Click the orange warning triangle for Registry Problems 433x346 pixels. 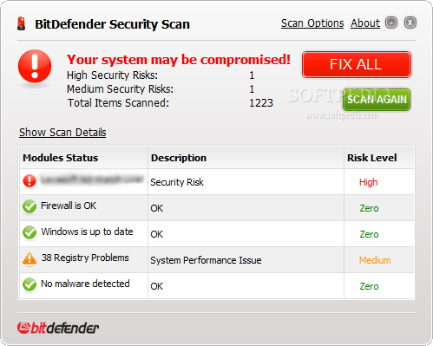30,258
